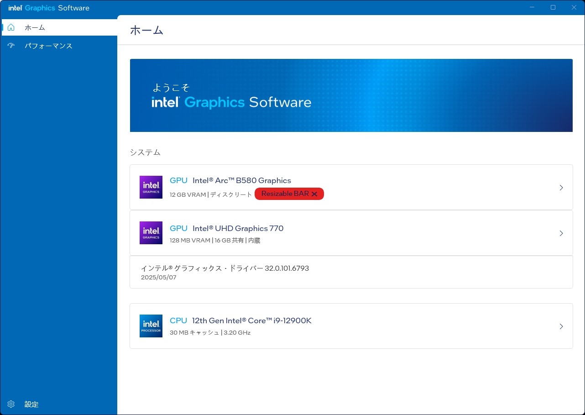This screenshot has height=415, width=585.
Task: Click the Intel Processor logo icon
Action: click(x=151, y=326)
